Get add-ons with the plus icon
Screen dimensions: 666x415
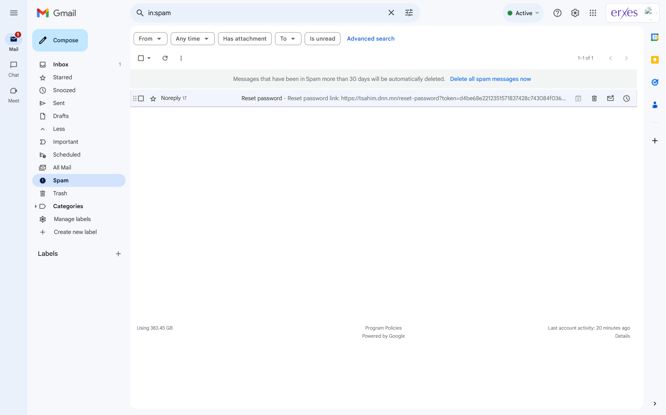click(x=655, y=141)
